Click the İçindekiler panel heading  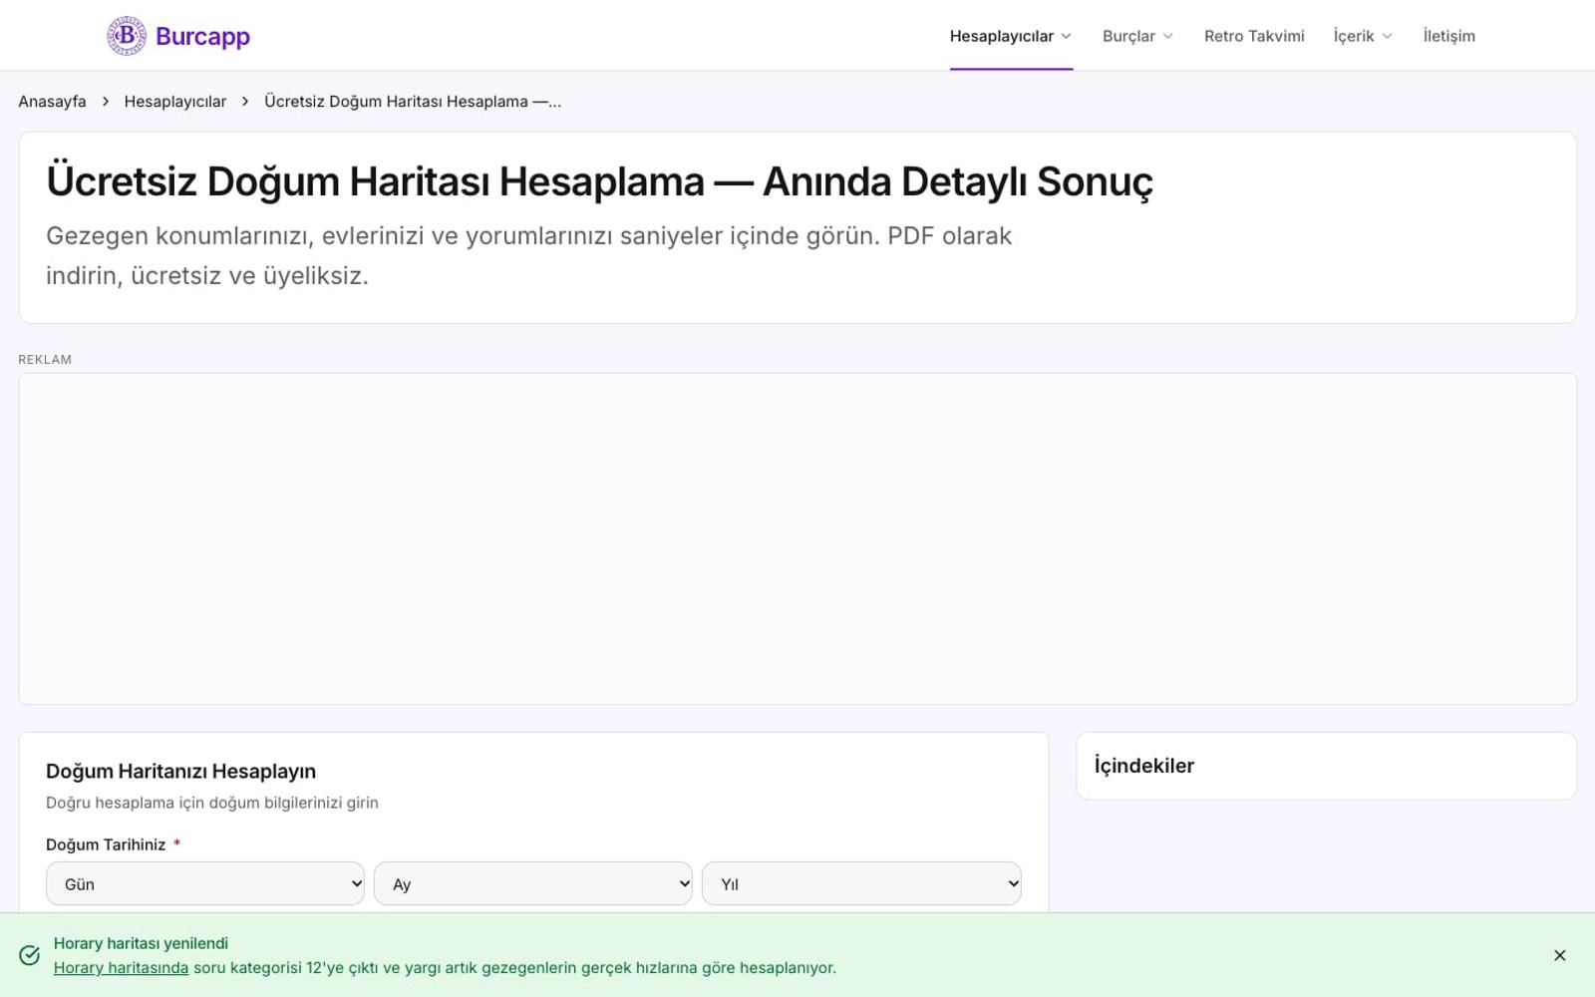click(1143, 766)
